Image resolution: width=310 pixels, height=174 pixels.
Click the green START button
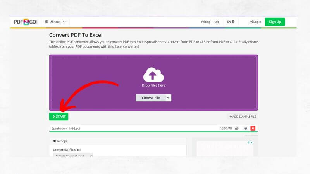[59, 116]
